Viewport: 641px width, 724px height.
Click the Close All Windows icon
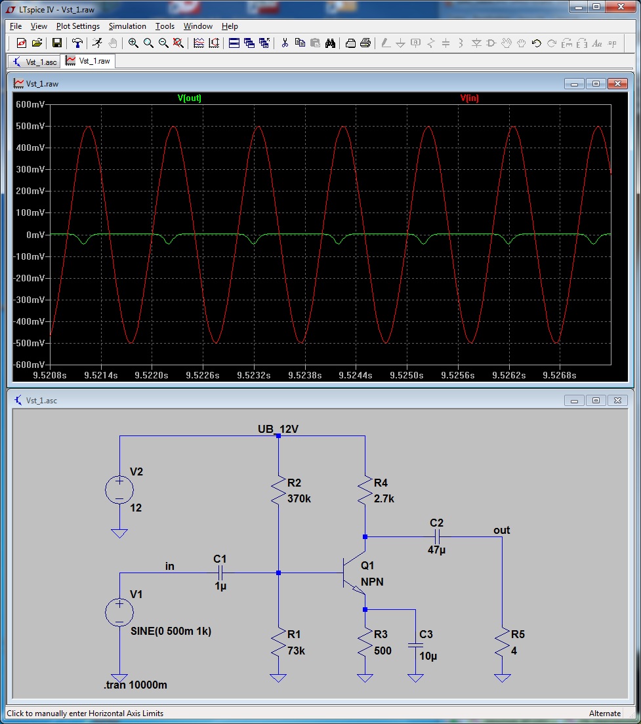click(264, 43)
